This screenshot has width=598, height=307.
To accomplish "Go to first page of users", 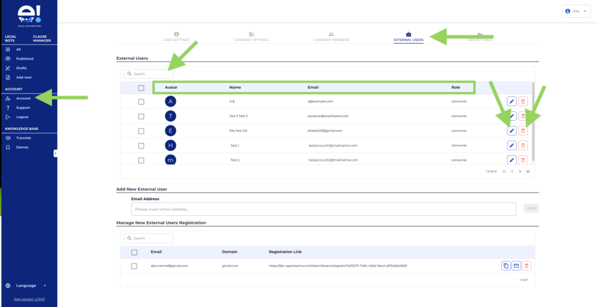I will pyautogui.click(x=505, y=172).
